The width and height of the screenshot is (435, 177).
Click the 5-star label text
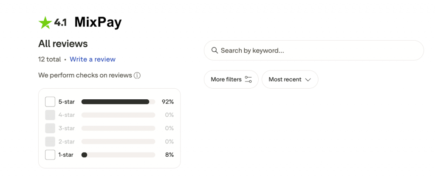[x=66, y=102]
